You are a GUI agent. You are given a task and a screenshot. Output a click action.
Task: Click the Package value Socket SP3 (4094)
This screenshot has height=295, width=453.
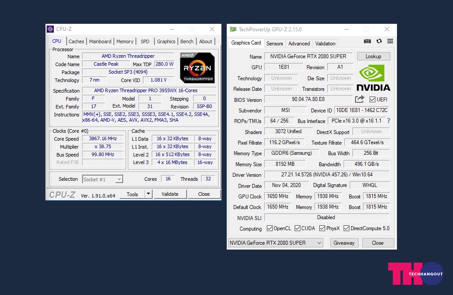coord(128,71)
